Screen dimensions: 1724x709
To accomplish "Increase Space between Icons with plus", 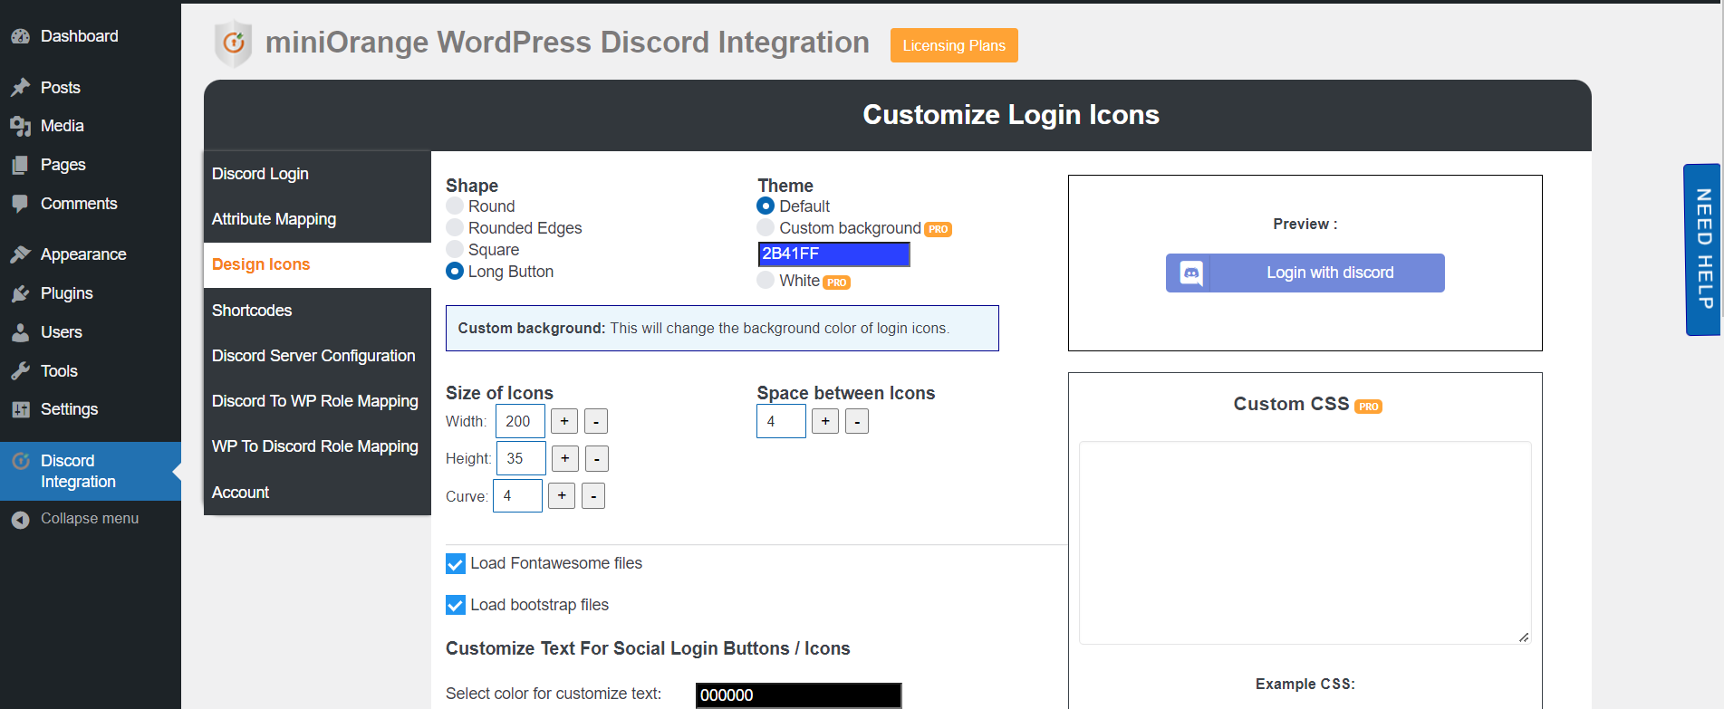I will coord(825,421).
